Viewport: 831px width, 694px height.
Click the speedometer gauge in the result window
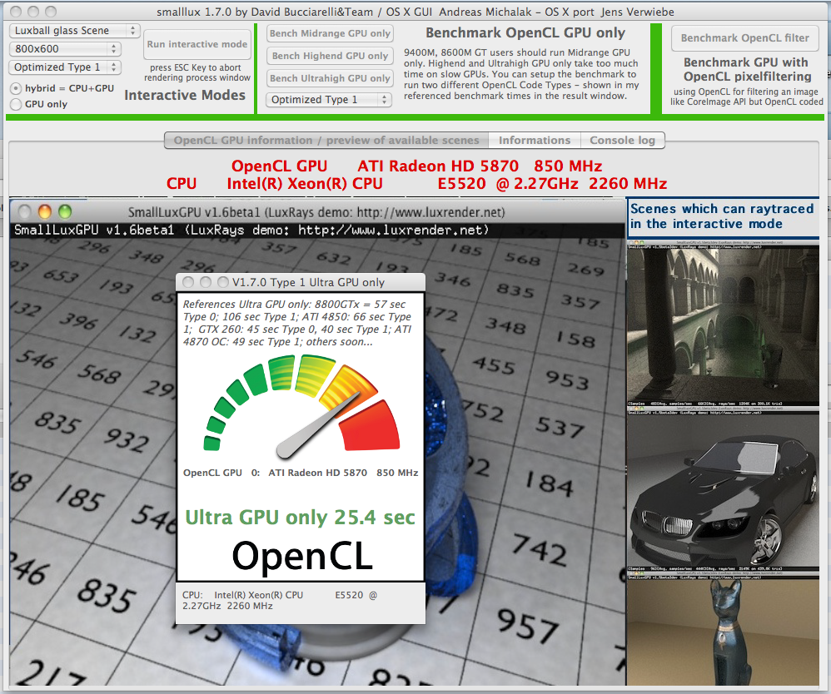tap(301, 407)
